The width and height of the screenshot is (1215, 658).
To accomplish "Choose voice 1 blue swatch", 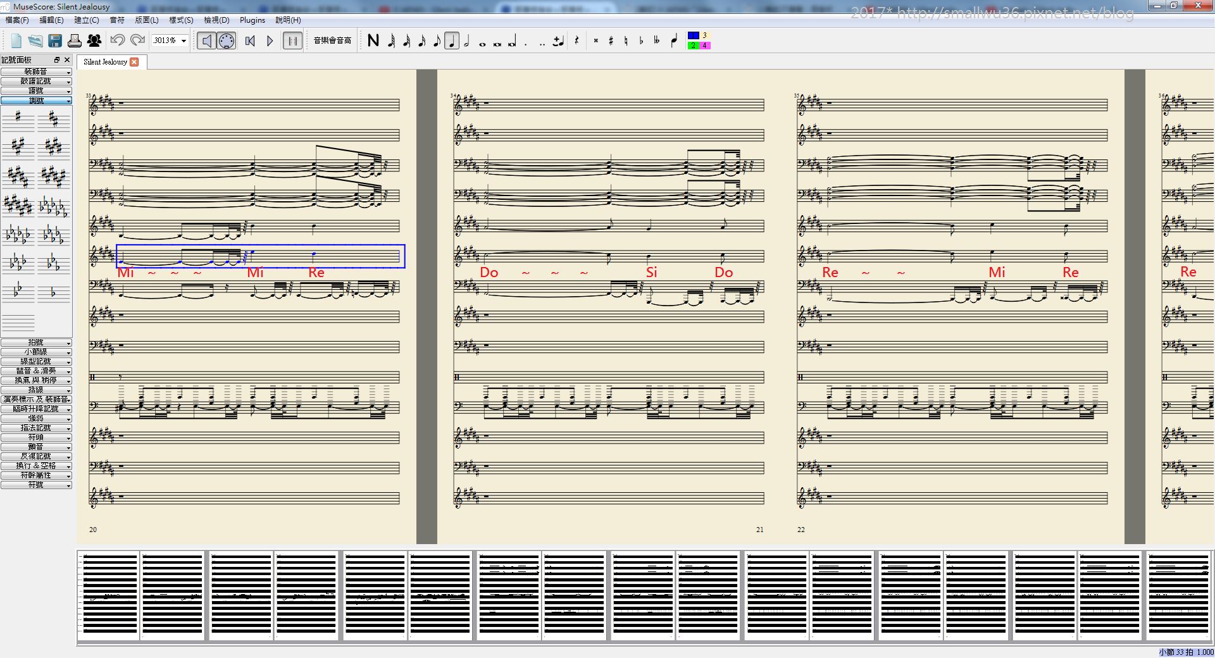I will pos(694,35).
